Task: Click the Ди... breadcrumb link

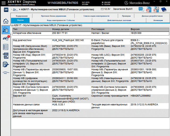Action: 15,9
